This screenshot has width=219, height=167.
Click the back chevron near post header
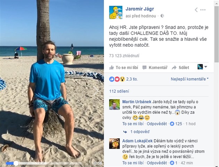pyautogui.click(x=196, y=10)
